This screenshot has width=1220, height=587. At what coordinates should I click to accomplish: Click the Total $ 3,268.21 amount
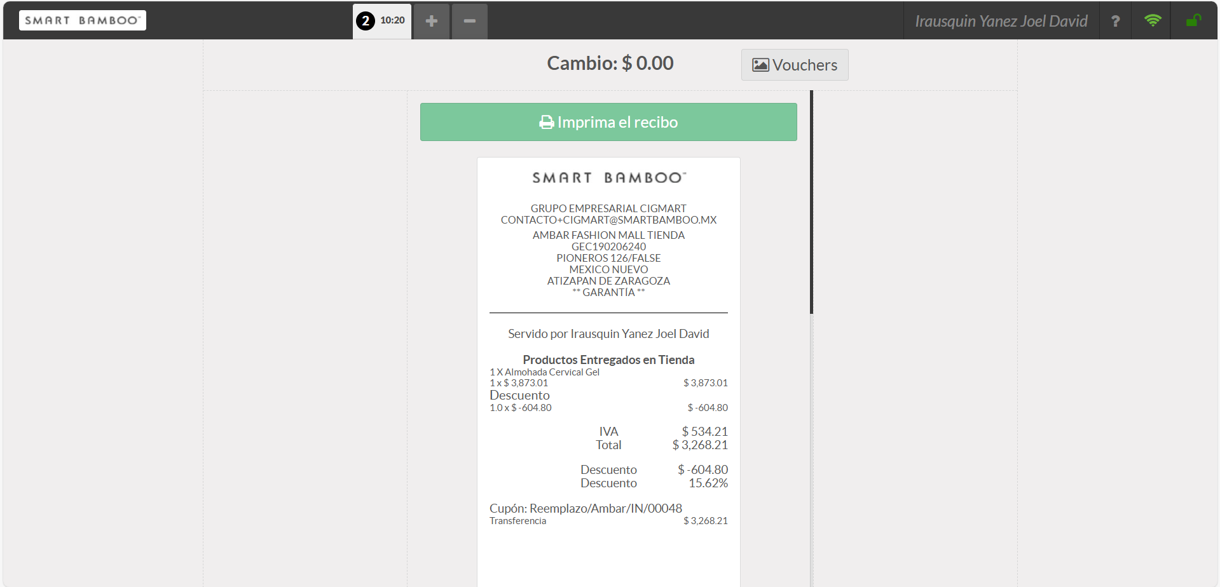click(x=700, y=445)
